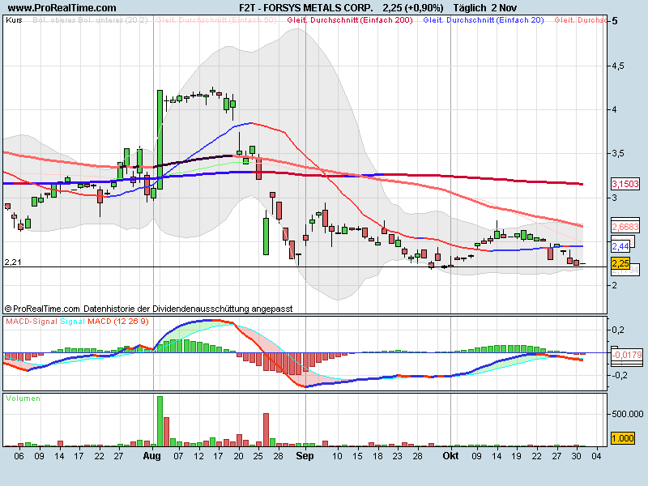Click the 2,25 (+0,90%) price change text
The image size is (648, 486).
tap(413, 8)
